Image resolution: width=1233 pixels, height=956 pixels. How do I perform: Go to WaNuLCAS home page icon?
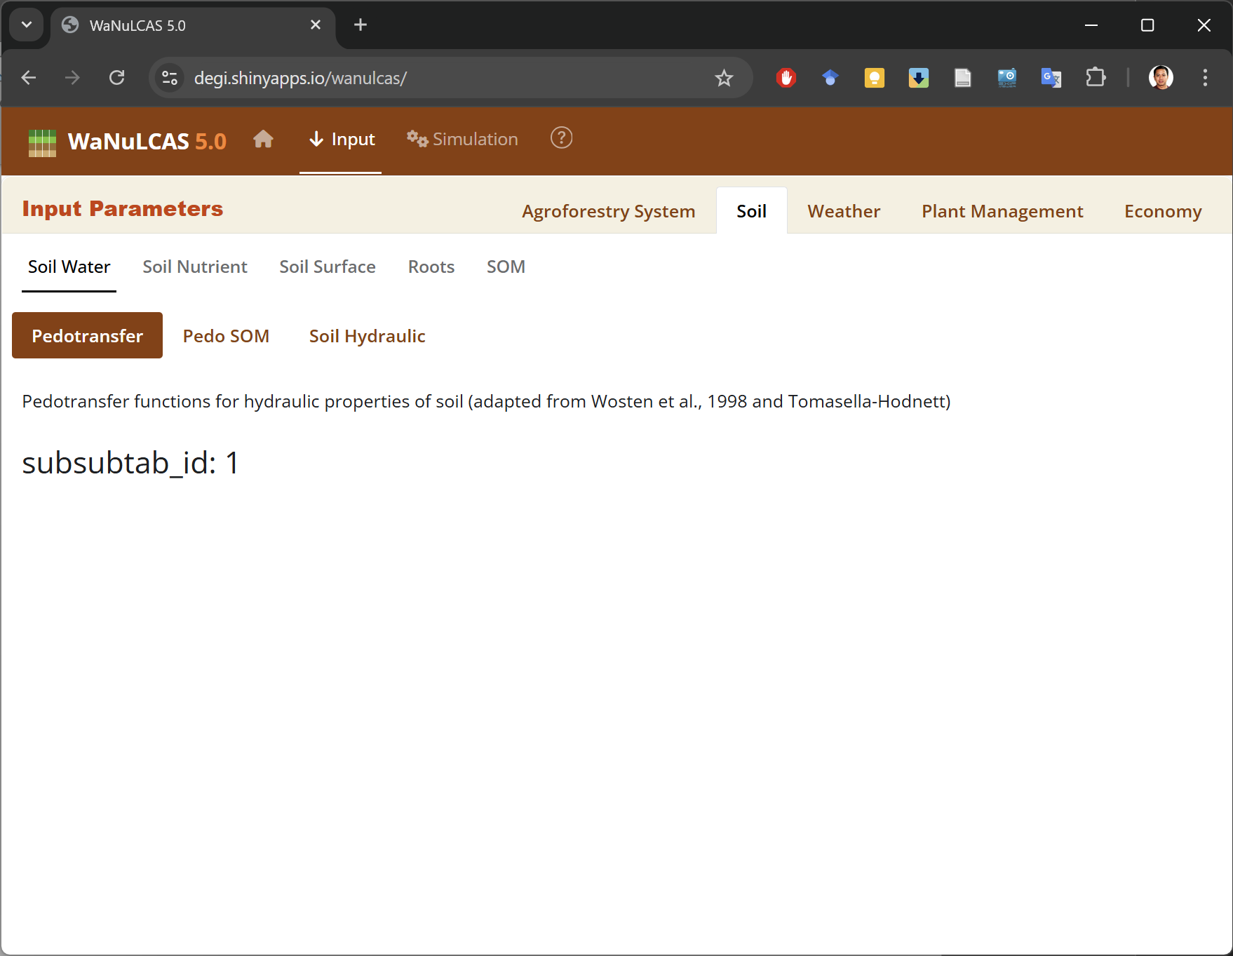point(263,140)
